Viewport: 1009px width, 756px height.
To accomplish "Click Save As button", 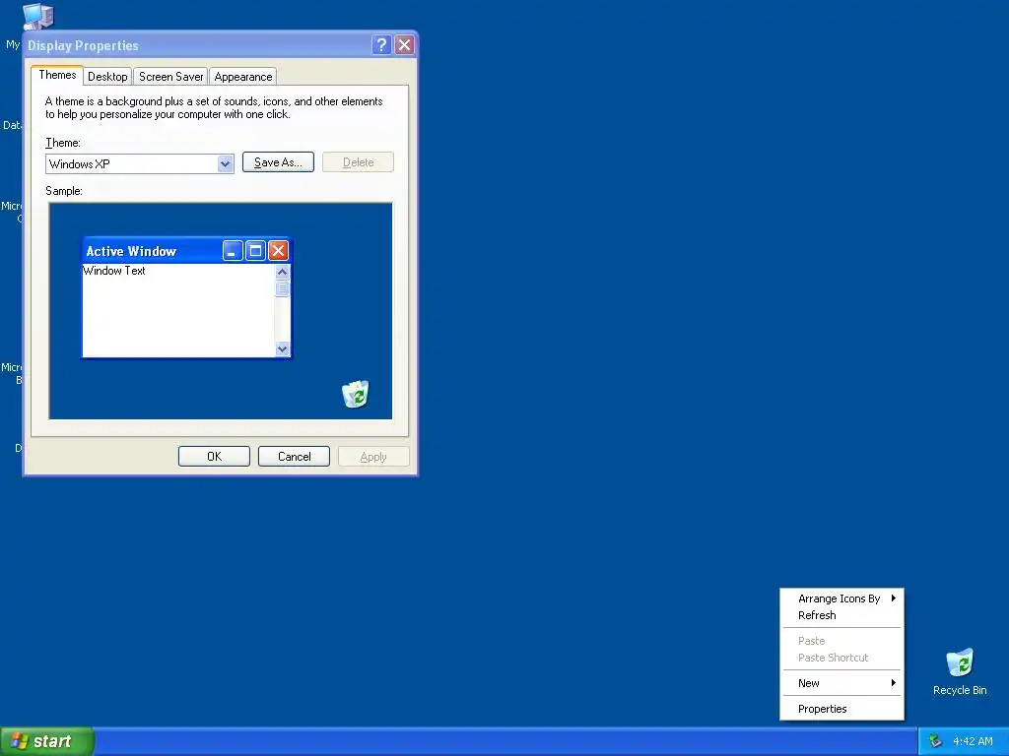I will point(278,162).
